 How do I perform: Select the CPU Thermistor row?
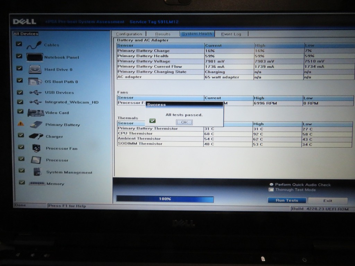[235, 134]
